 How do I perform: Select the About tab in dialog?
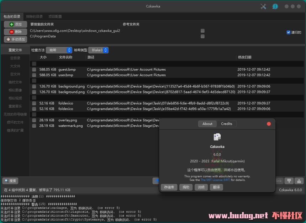coord(207,124)
